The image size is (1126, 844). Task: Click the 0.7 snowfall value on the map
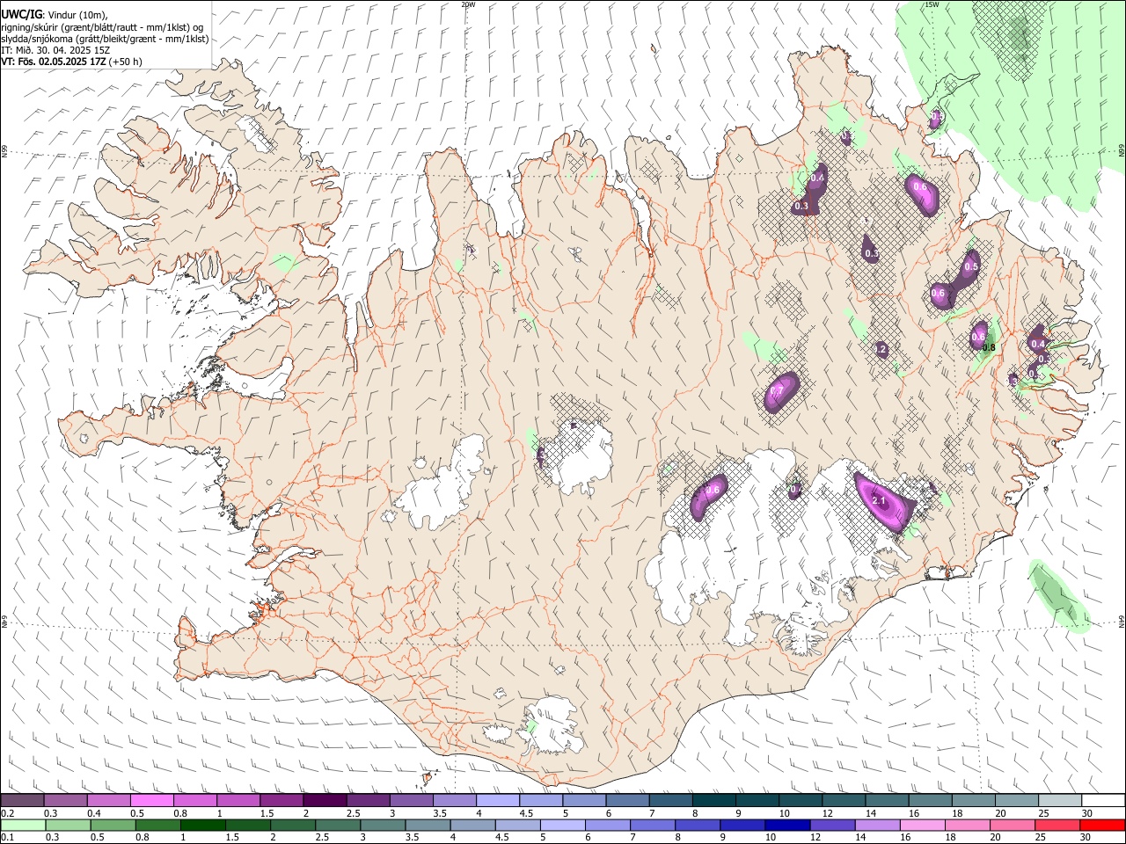tap(777, 390)
